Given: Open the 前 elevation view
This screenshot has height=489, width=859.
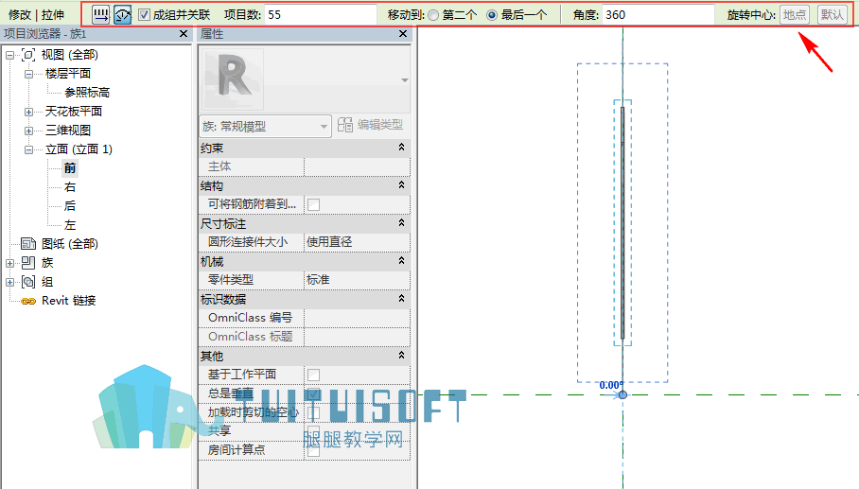Looking at the screenshot, I should [x=70, y=168].
